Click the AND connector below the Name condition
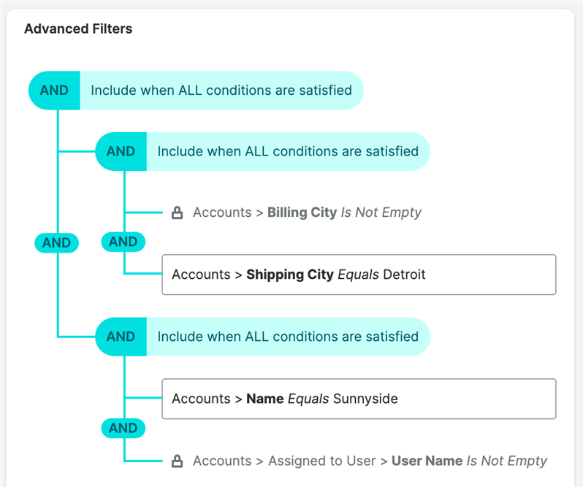 [x=123, y=429]
